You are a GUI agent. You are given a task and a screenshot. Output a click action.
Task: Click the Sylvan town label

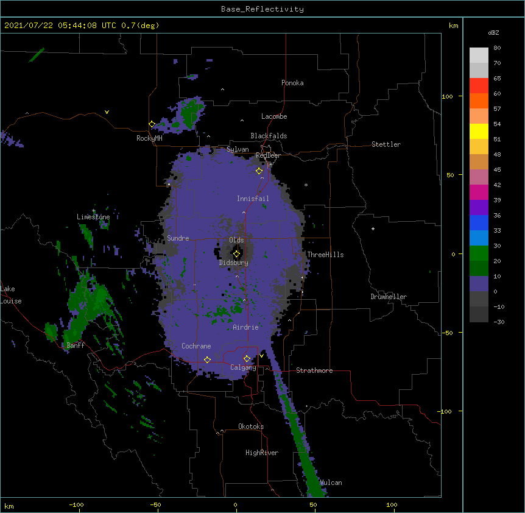[x=238, y=149]
